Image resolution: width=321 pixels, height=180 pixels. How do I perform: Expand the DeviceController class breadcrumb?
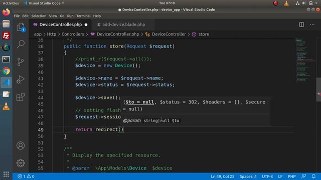pos(169,34)
